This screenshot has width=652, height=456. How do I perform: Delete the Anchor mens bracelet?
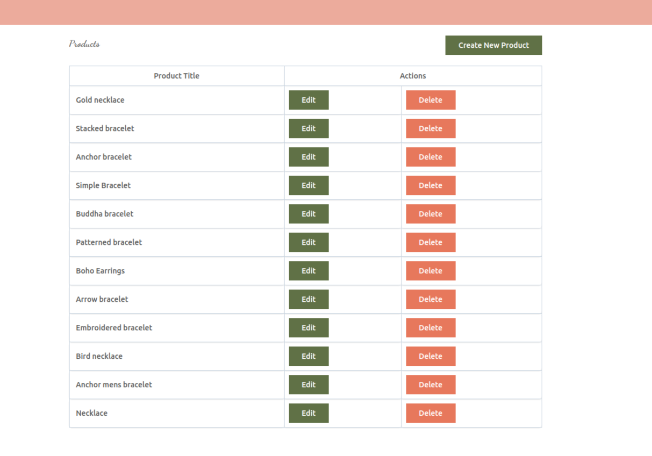(x=431, y=385)
